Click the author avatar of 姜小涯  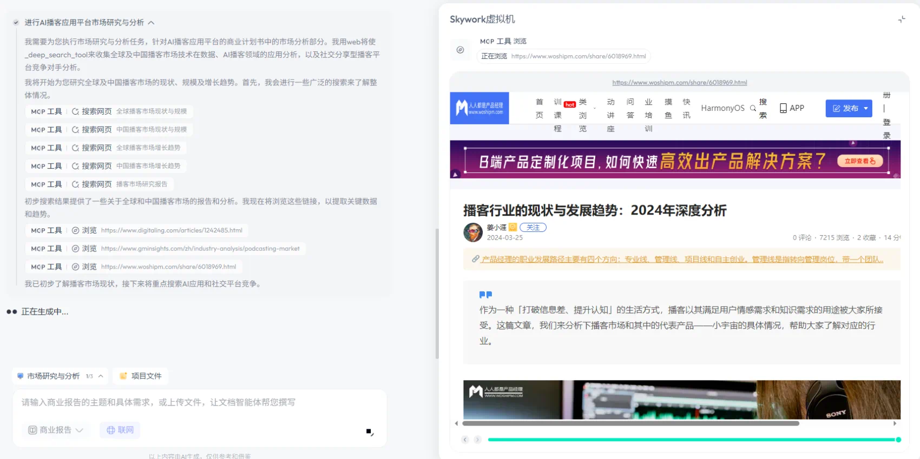coord(473,232)
